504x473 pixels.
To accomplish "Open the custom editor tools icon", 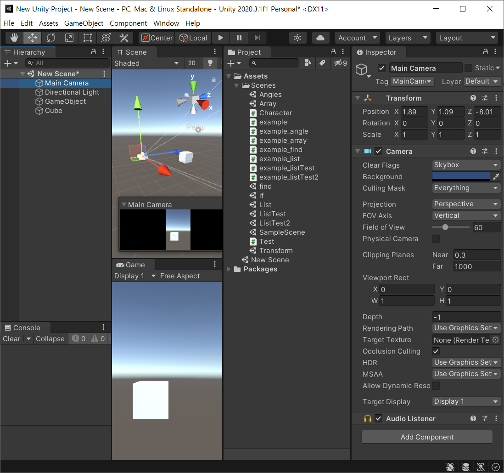I will point(124,38).
